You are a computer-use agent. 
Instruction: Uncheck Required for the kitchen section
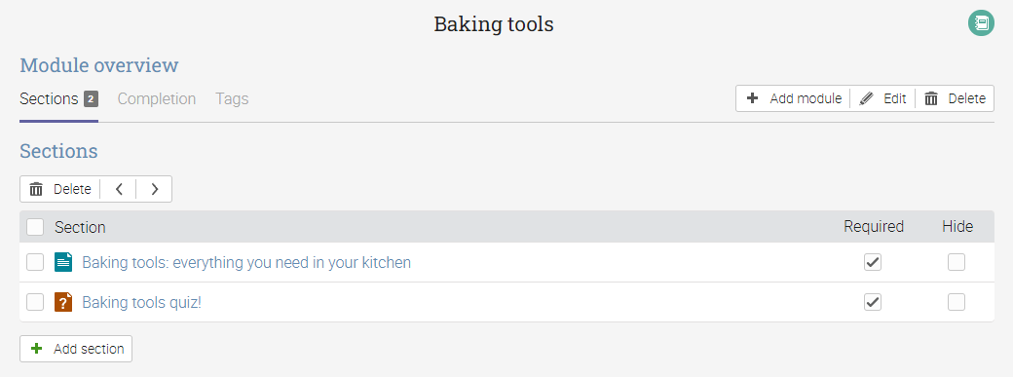[x=873, y=262]
